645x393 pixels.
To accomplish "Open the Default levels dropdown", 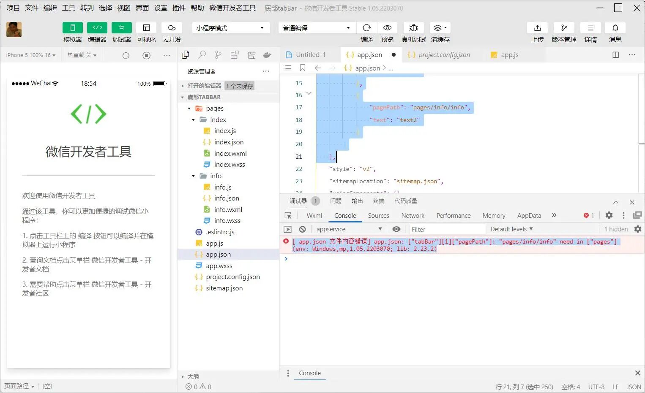I will coord(511,229).
